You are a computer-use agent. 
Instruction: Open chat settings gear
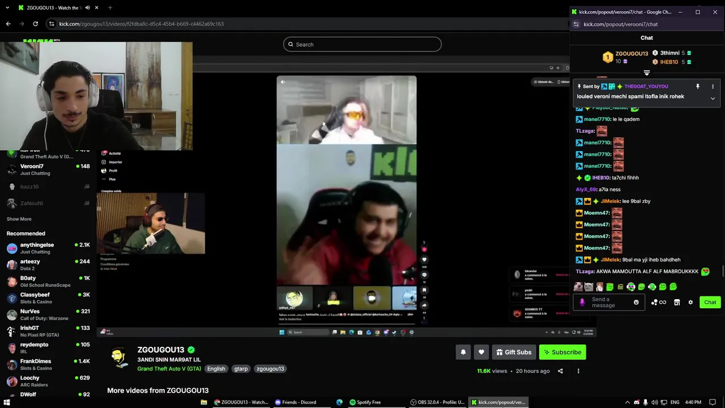pyautogui.click(x=690, y=303)
